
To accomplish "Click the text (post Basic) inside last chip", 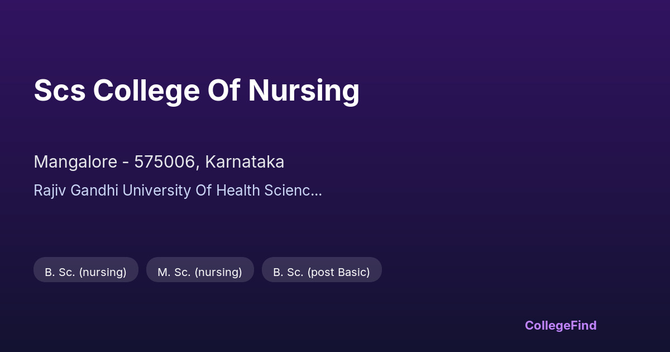I will [x=338, y=272].
